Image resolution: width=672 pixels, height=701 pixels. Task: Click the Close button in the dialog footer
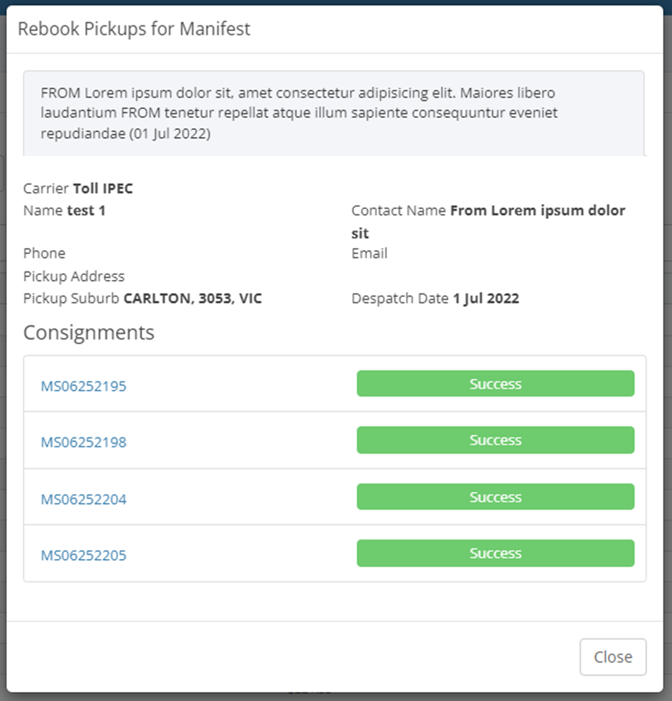[x=612, y=657]
